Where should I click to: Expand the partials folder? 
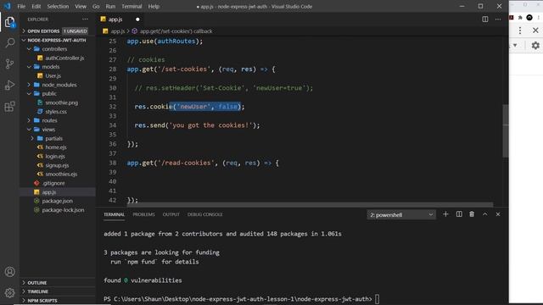click(32, 138)
